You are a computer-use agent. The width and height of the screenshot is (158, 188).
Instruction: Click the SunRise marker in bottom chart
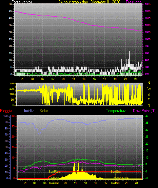point(54,172)
